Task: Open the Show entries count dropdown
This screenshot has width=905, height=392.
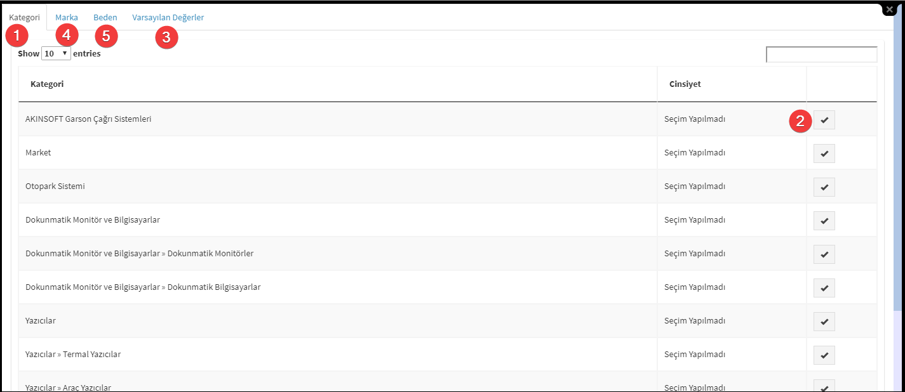Action: click(x=56, y=53)
